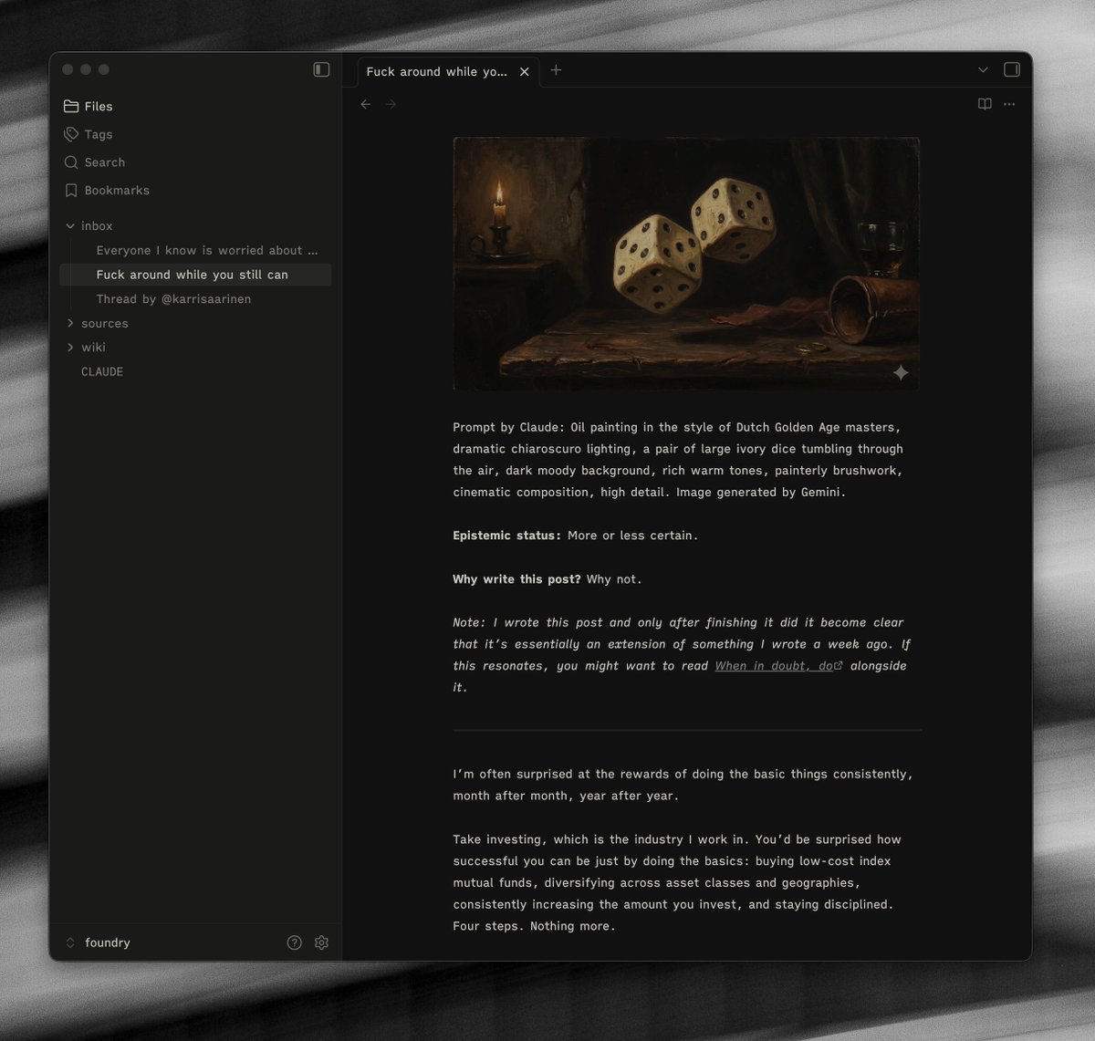Open the 'Thread by @karrisaarinen' note
1095x1041 pixels.
173,299
